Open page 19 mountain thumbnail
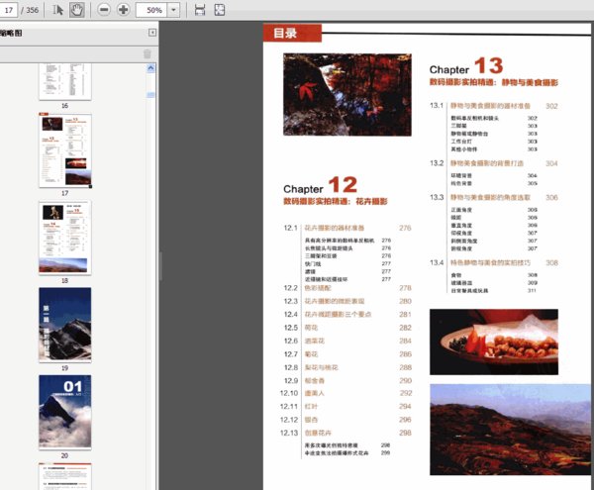This screenshot has height=490, width=594. tap(65, 325)
